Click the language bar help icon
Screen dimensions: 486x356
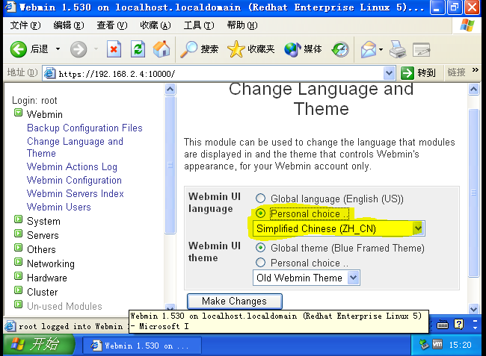(x=458, y=324)
